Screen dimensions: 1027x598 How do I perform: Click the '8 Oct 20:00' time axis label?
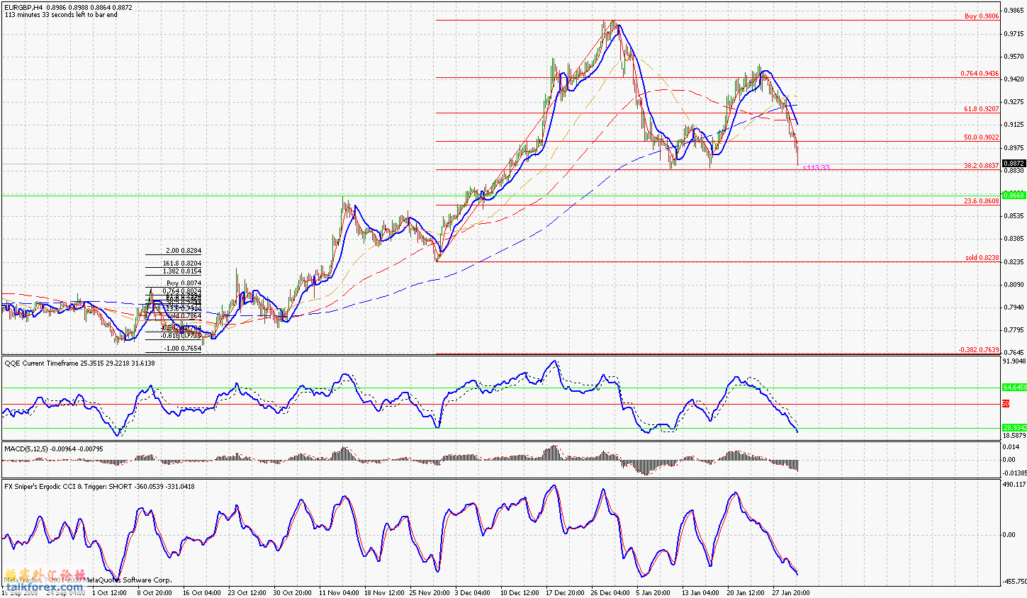point(155,592)
